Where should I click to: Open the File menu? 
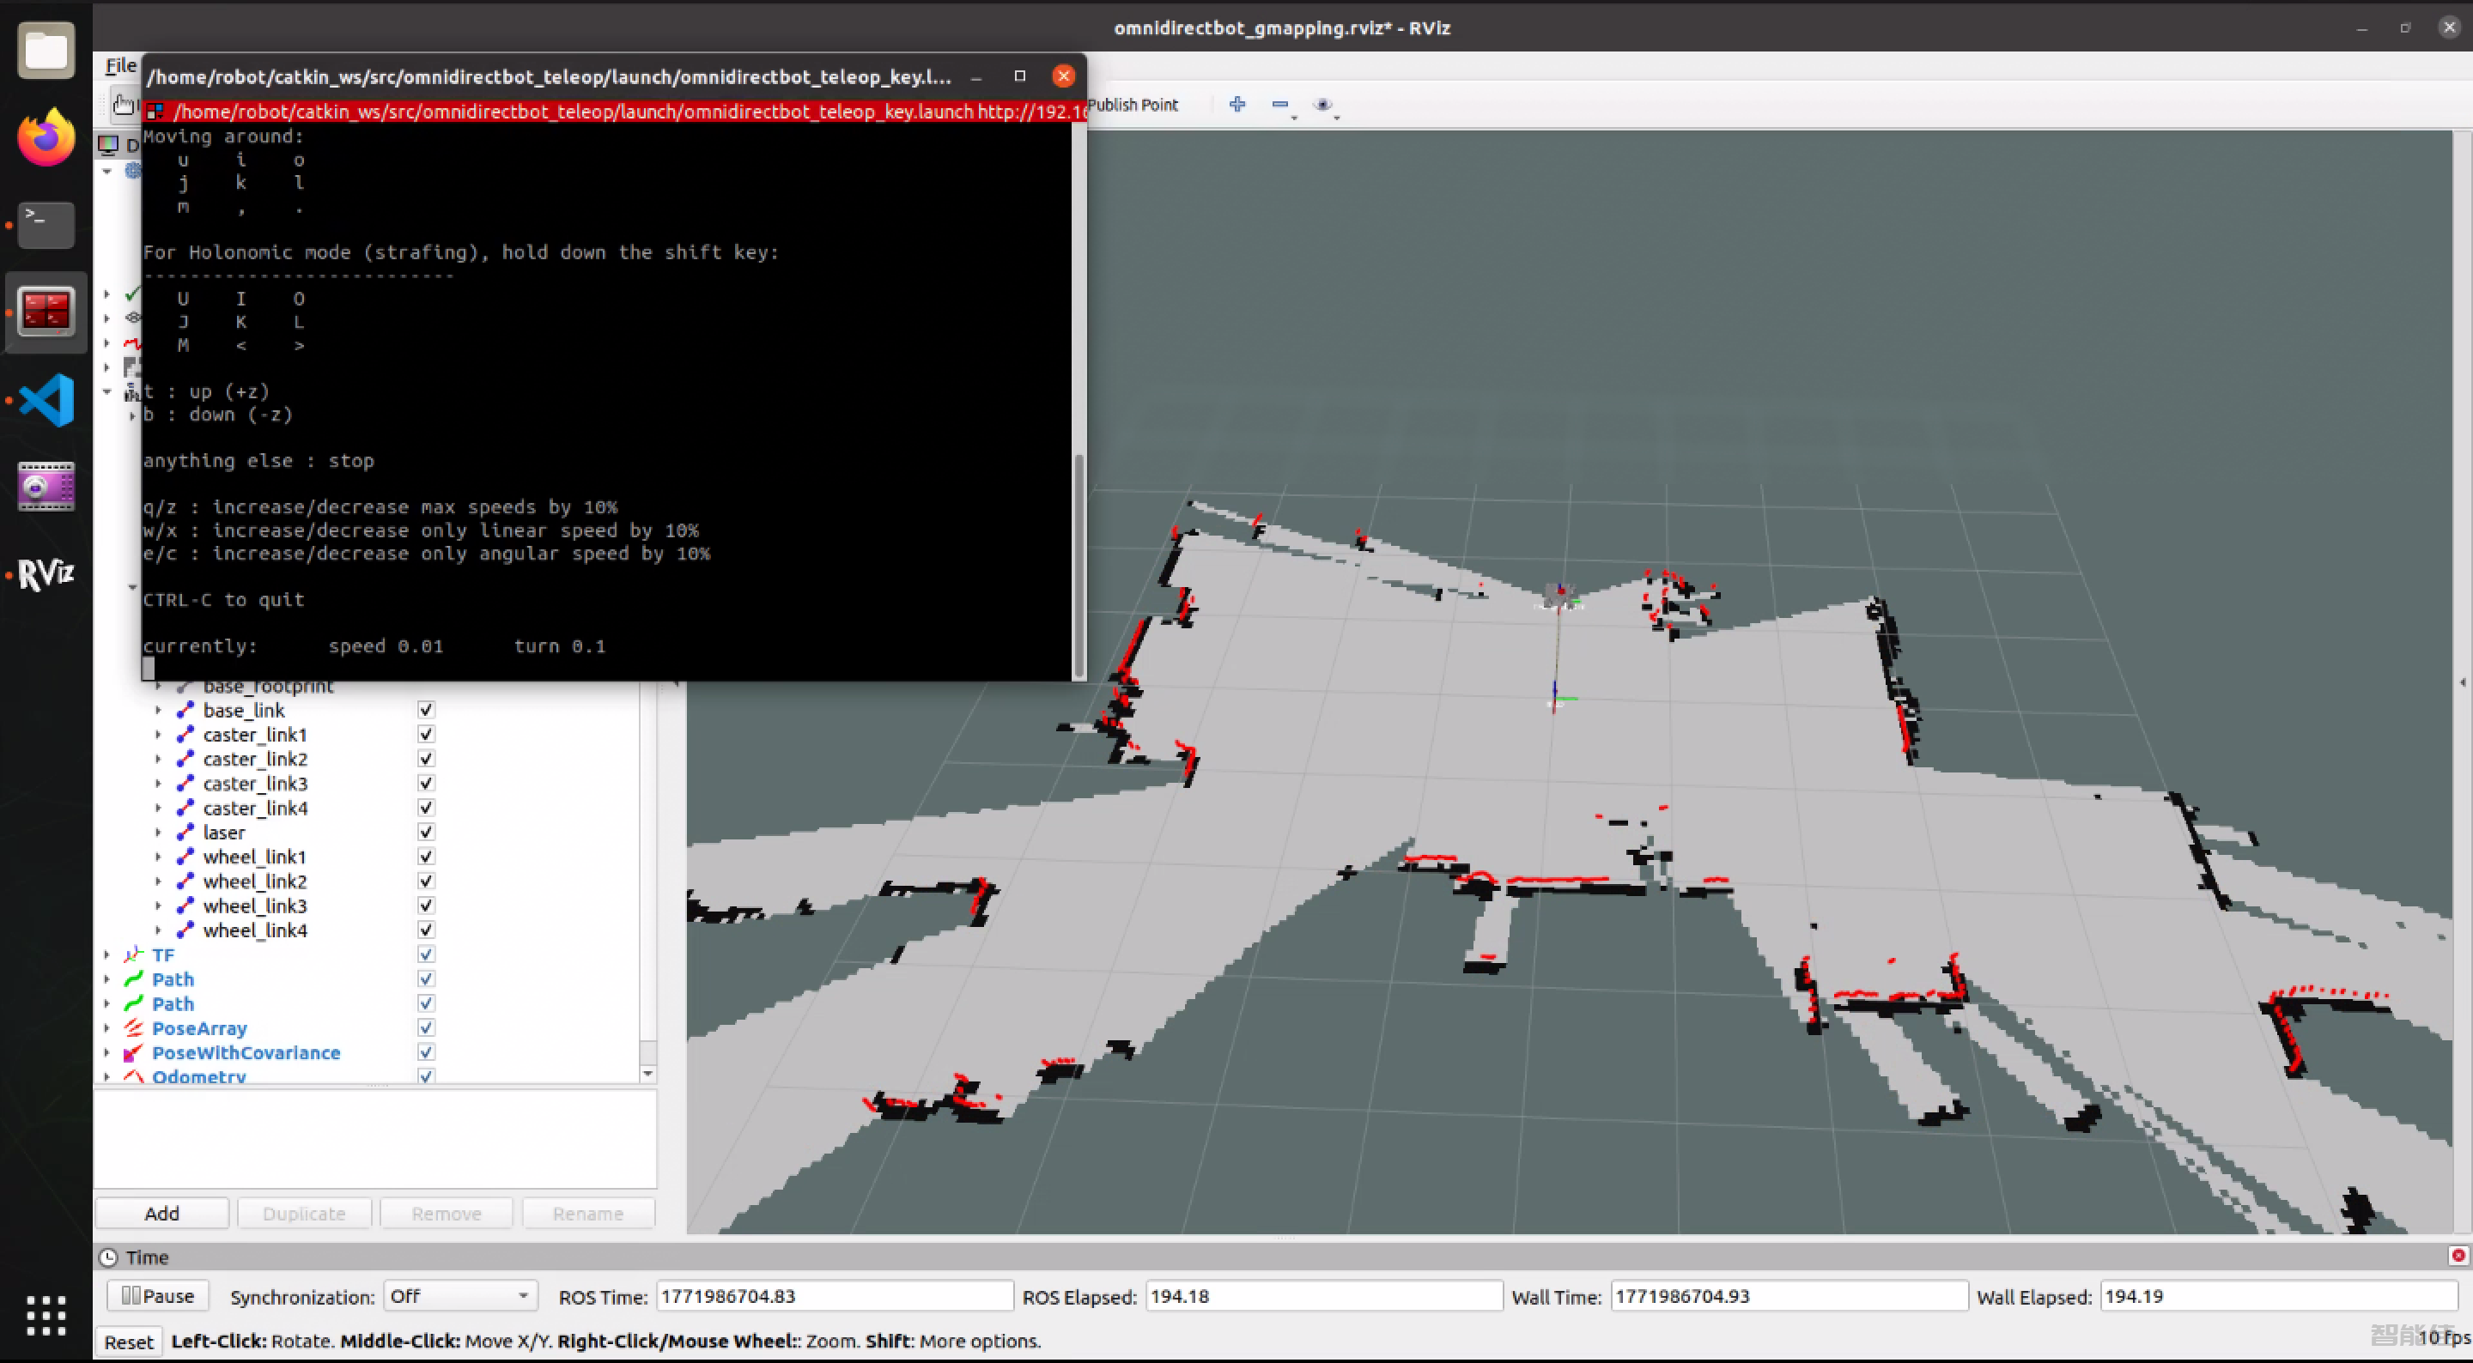[x=120, y=65]
